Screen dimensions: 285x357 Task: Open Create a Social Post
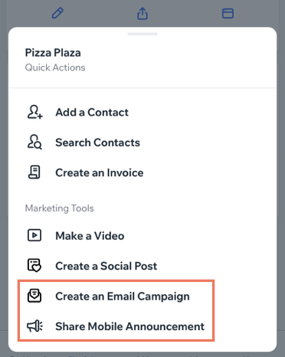tap(106, 266)
